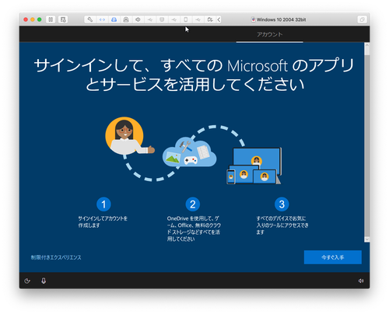Open the snapshots icon in VM toolbar
This screenshot has height=314, width=389.
point(63,19)
